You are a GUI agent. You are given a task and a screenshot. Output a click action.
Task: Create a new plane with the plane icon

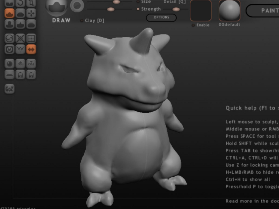(10, 75)
